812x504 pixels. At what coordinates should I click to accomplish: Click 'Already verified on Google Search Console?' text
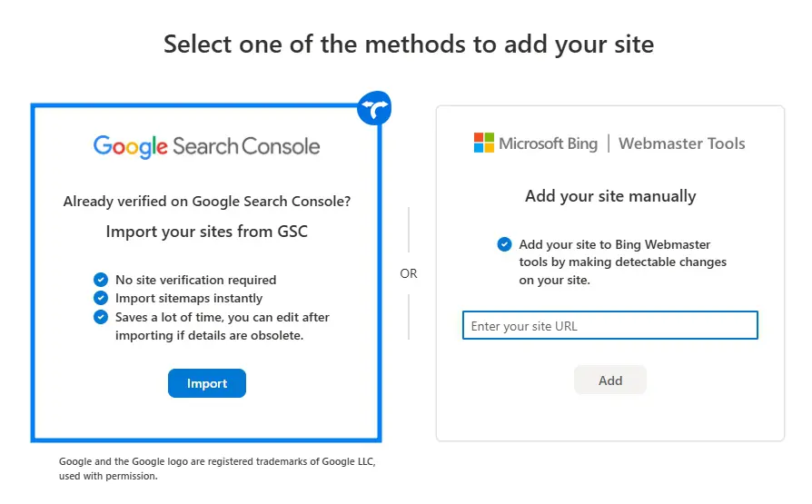click(207, 202)
